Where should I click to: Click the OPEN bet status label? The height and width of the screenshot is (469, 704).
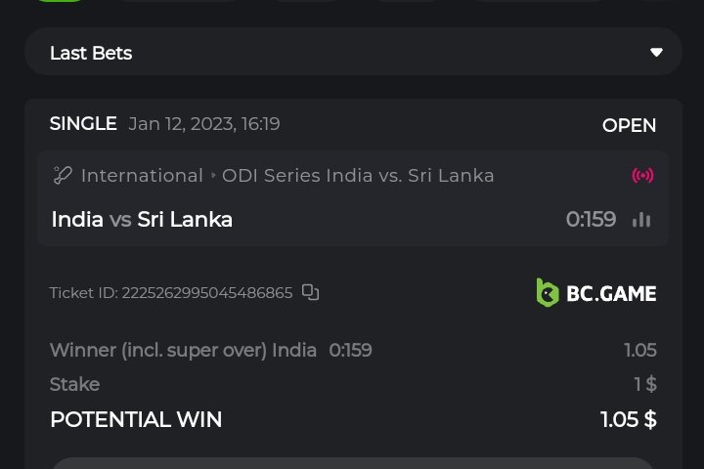click(629, 125)
